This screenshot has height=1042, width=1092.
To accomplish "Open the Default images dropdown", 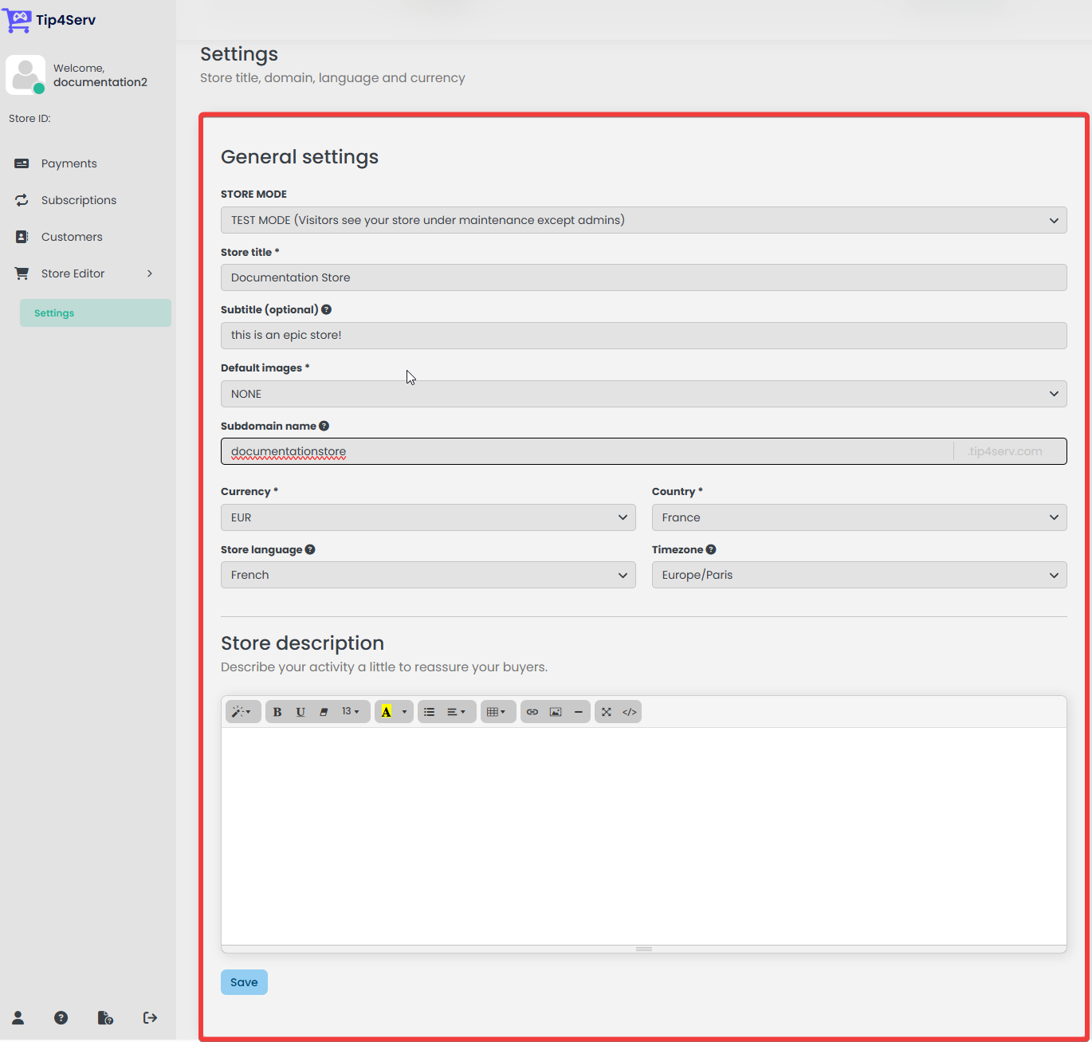I will click(x=644, y=394).
